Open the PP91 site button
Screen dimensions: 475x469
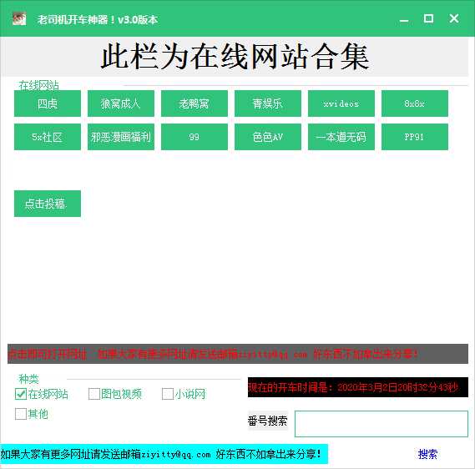pos(415,137)
